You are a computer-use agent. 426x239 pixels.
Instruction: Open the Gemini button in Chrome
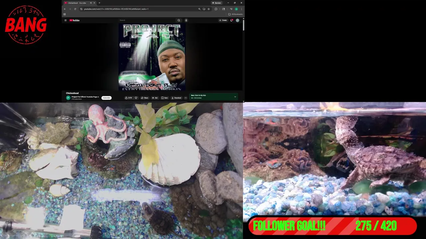click(x=216, y=3)
